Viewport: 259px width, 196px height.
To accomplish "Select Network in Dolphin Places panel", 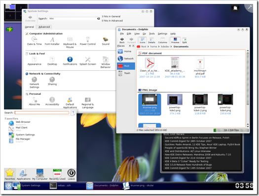I will pyautogui.click(x=126, y=58).
